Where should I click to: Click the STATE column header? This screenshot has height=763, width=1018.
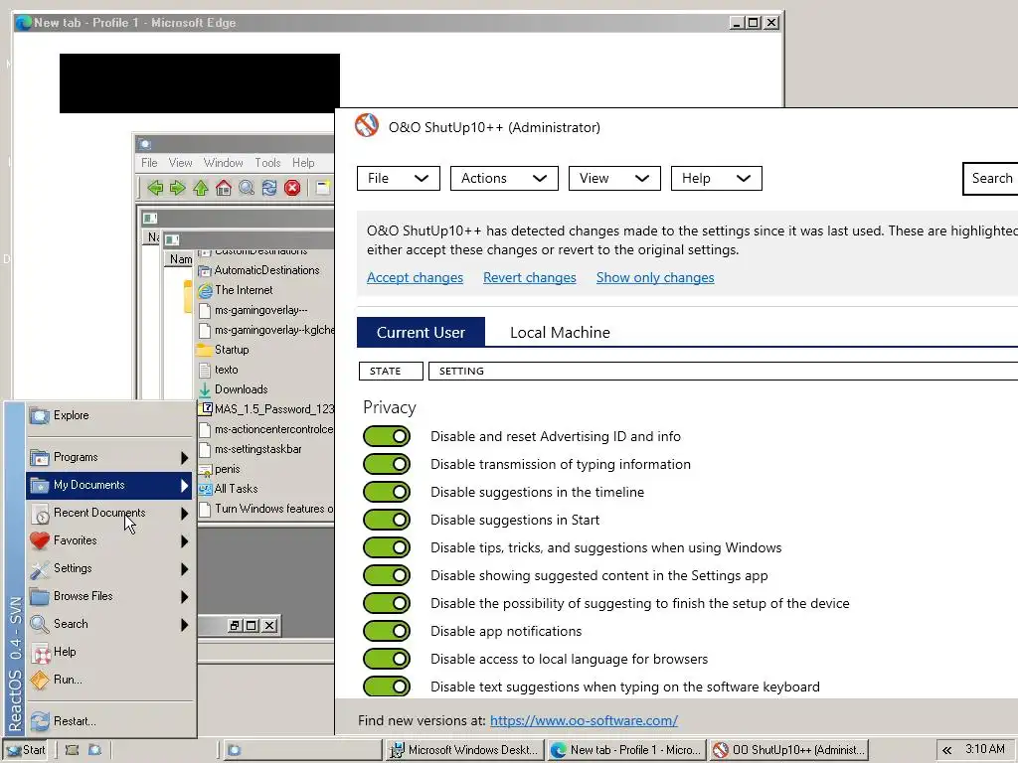(391, 372)
